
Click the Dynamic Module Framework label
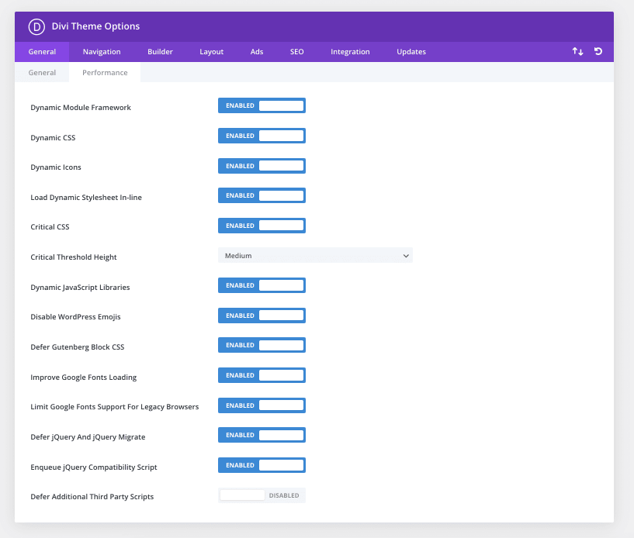click(x=81, y=108)
